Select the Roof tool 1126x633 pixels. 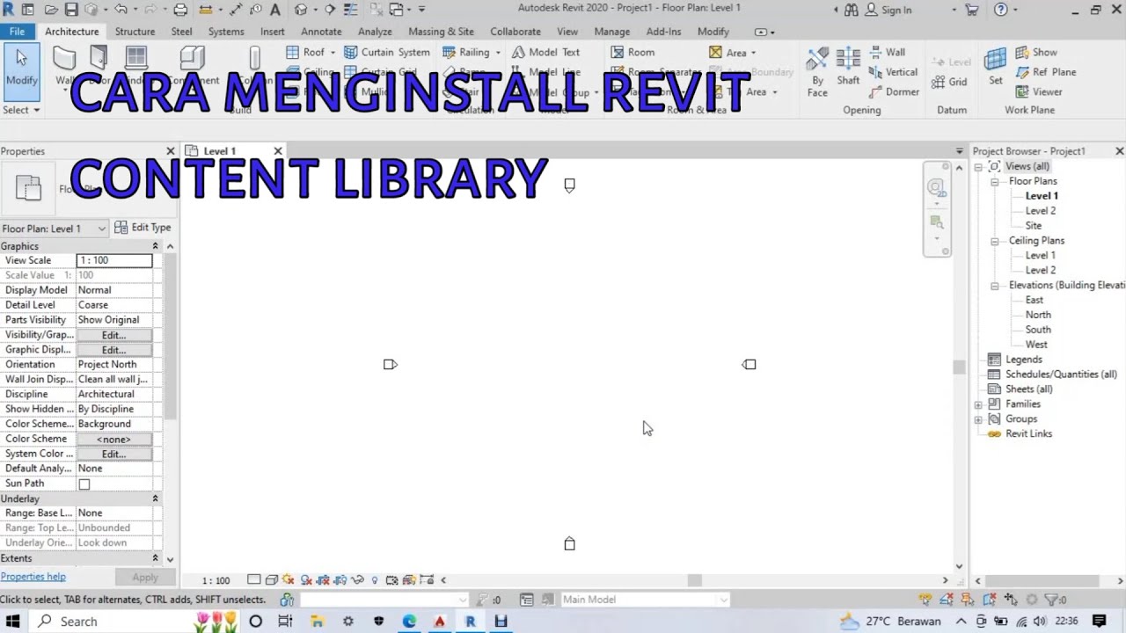pyautogui.click(x=305, y=52)
